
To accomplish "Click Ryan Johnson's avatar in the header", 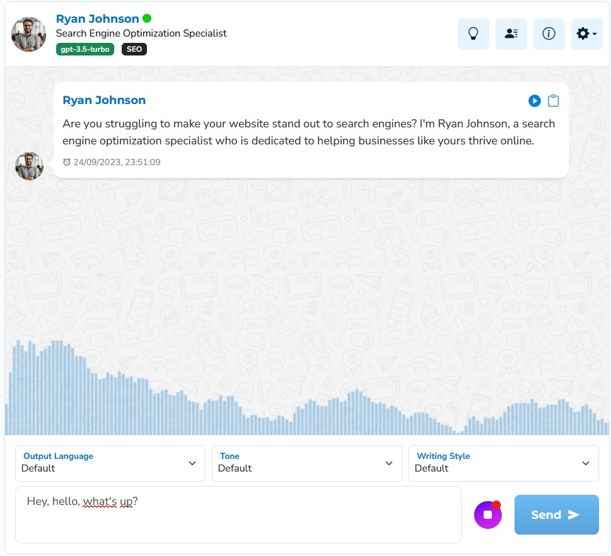I will pyautogui.click(x=29, y=35).
